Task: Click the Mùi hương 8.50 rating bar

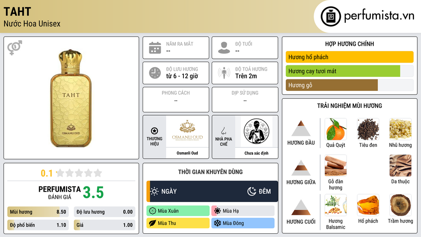Action: 38,212
